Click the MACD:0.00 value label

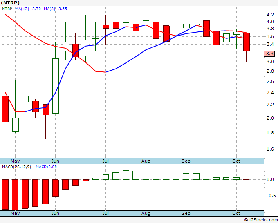pos(46,167)
